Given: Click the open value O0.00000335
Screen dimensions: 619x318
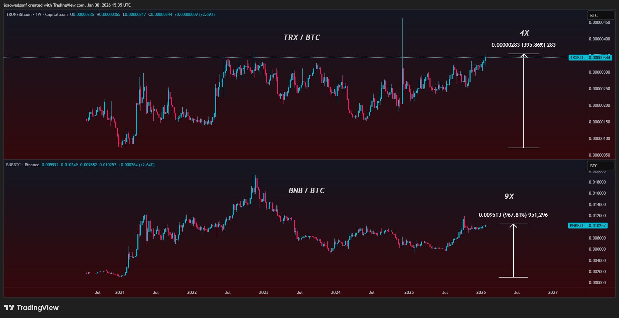Looking at the screenshot, I should click(82, 15).
